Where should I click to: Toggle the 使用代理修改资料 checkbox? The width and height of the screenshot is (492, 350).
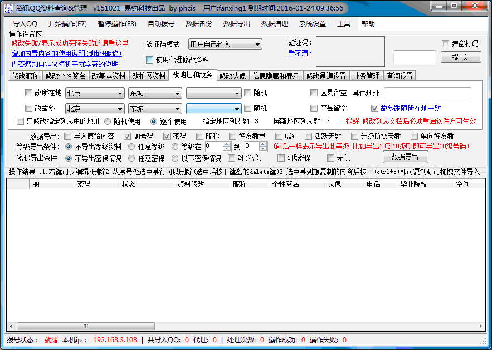coord(150,60)
